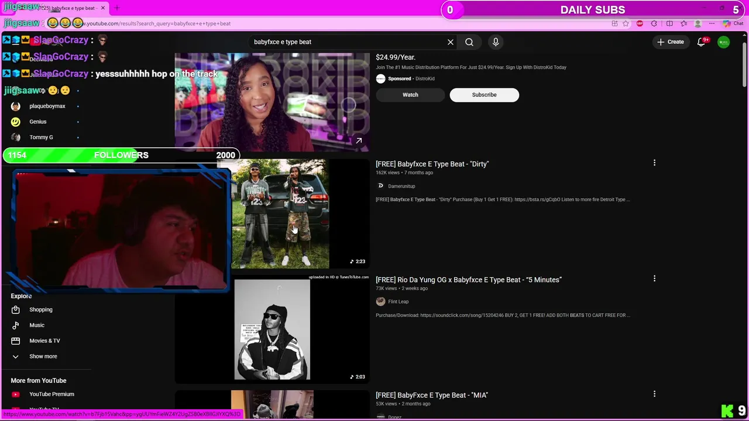
Task: Open the app available icon in address bar
Action: [614, 23]
